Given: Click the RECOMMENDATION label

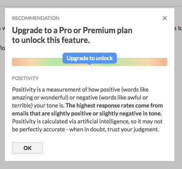Looking at the screenshot, I should [x=36, y=18].
